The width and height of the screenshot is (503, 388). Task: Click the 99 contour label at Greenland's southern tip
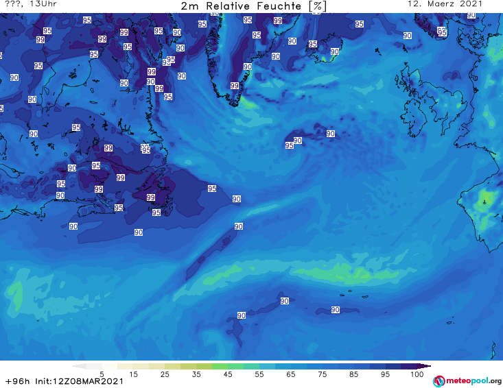tap(235, 86)
